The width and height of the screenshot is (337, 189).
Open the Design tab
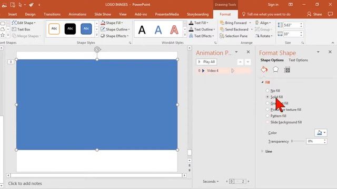(30, 14)
